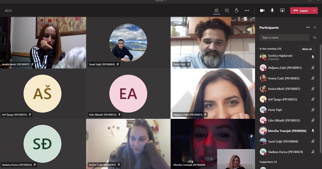Click muted mic icon beside Aldijana Zukić

click(x=313, y=68)
